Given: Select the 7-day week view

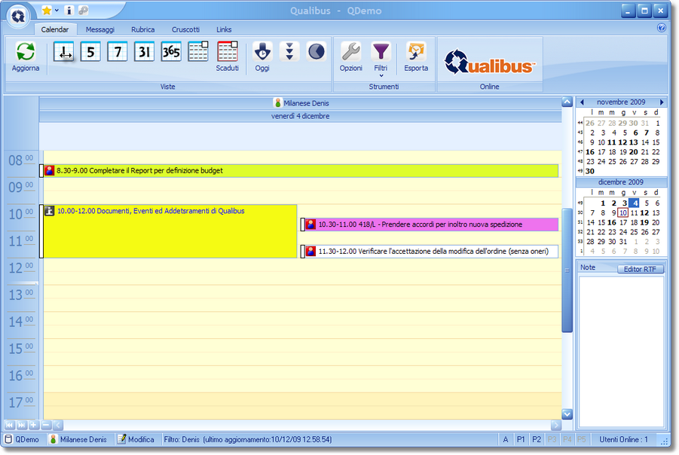Looking at the screenshot, I should (118, 52).
